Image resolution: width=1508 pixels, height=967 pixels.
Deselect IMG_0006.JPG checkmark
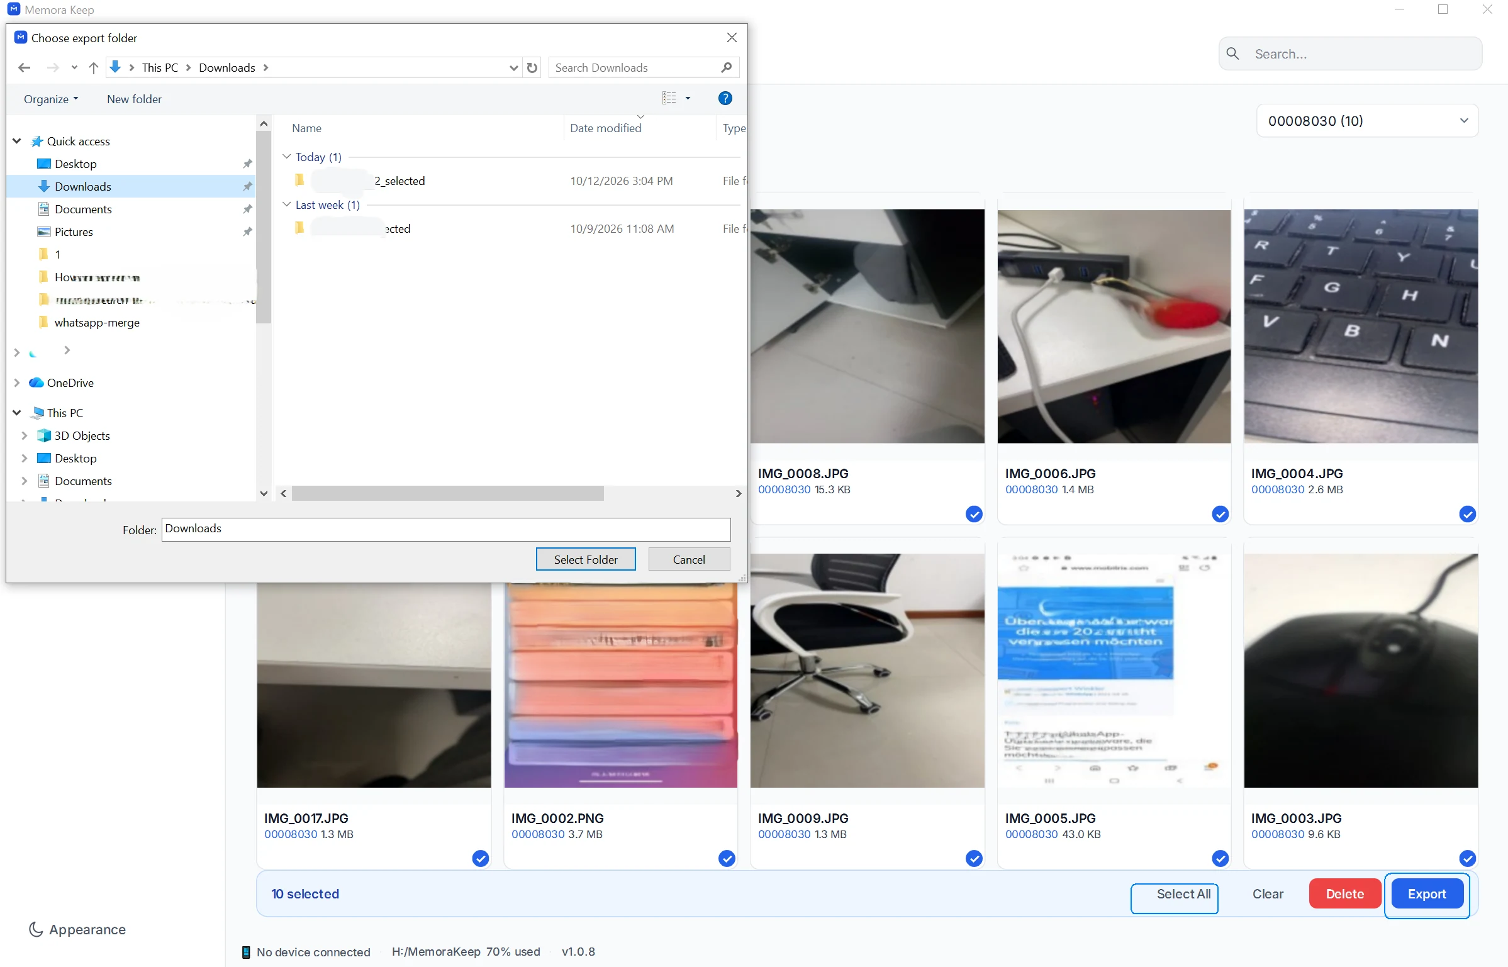pos(1220,514)
